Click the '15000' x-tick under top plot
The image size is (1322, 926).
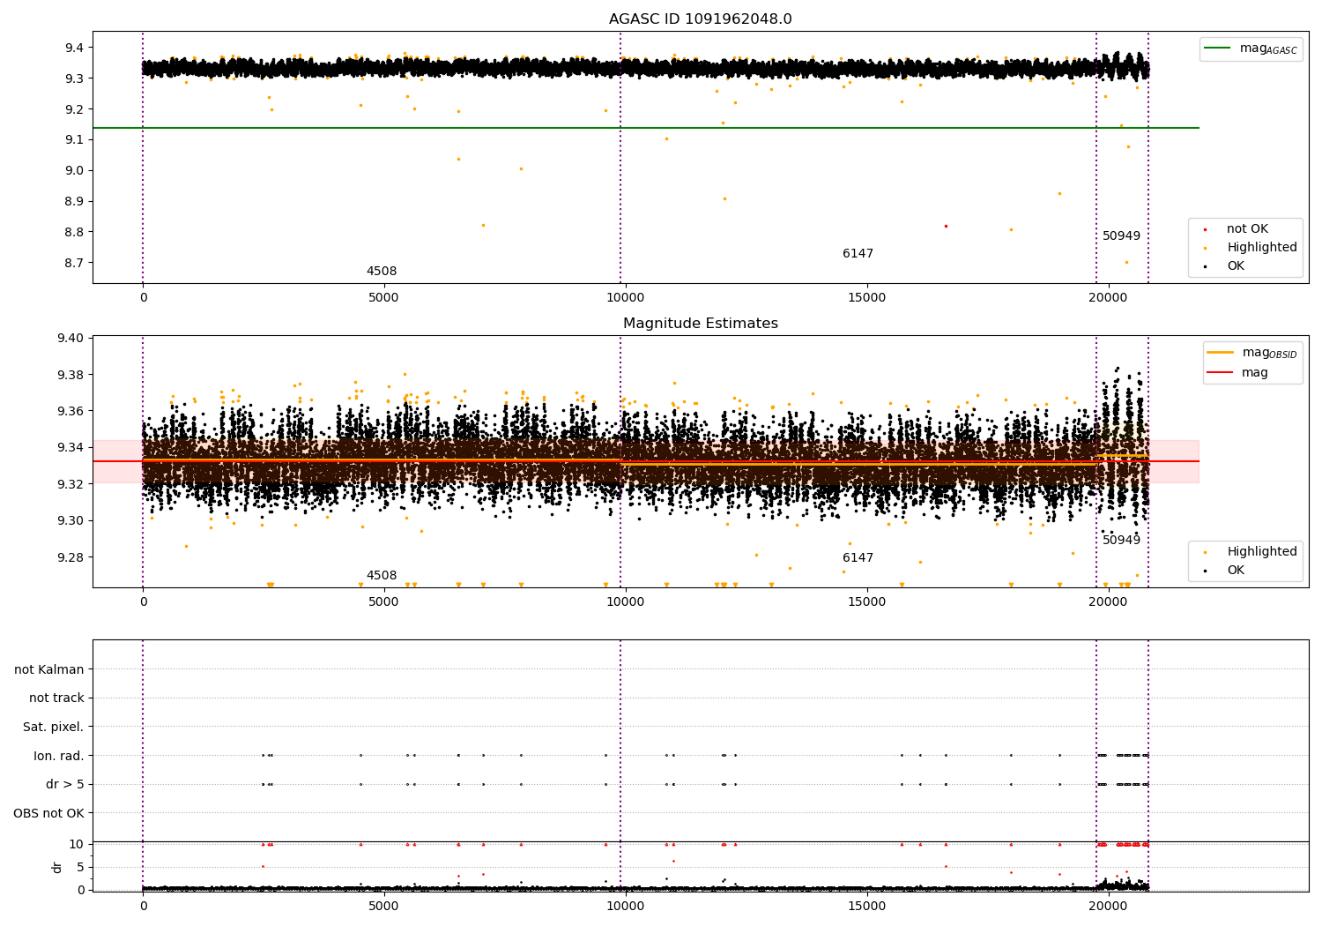coord(866,298)
